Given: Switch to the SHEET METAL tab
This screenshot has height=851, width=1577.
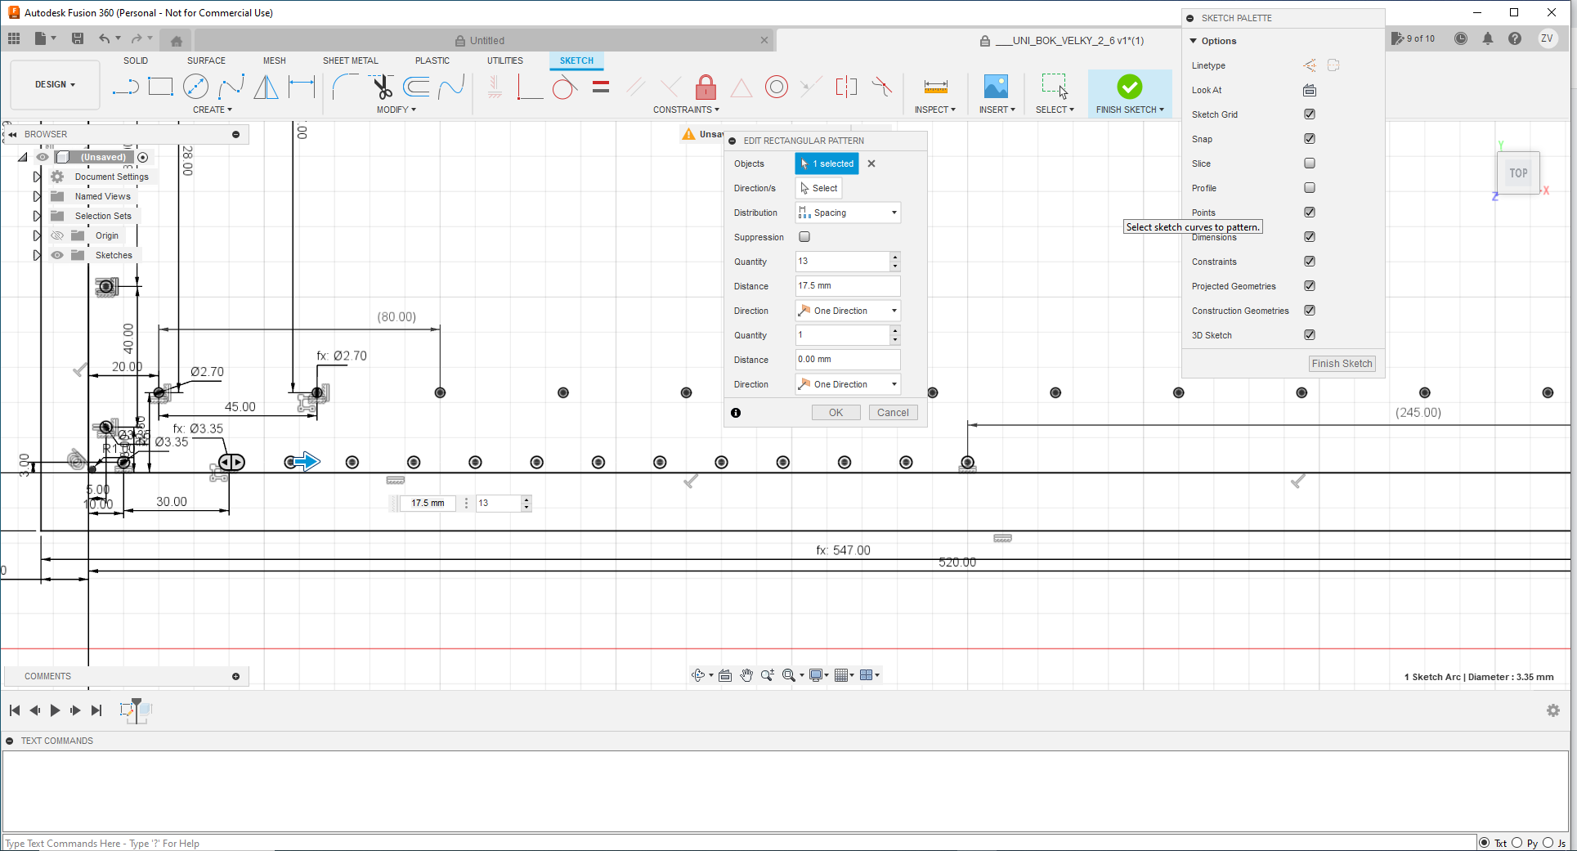Looking at the screenshot, I should coord(350,60).
